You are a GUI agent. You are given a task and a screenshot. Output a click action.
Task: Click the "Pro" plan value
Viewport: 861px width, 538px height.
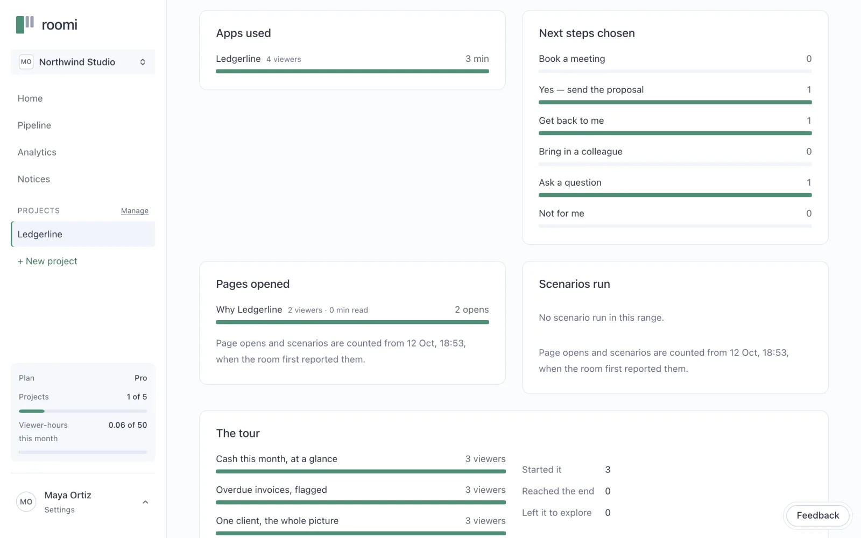coord(140,378)
